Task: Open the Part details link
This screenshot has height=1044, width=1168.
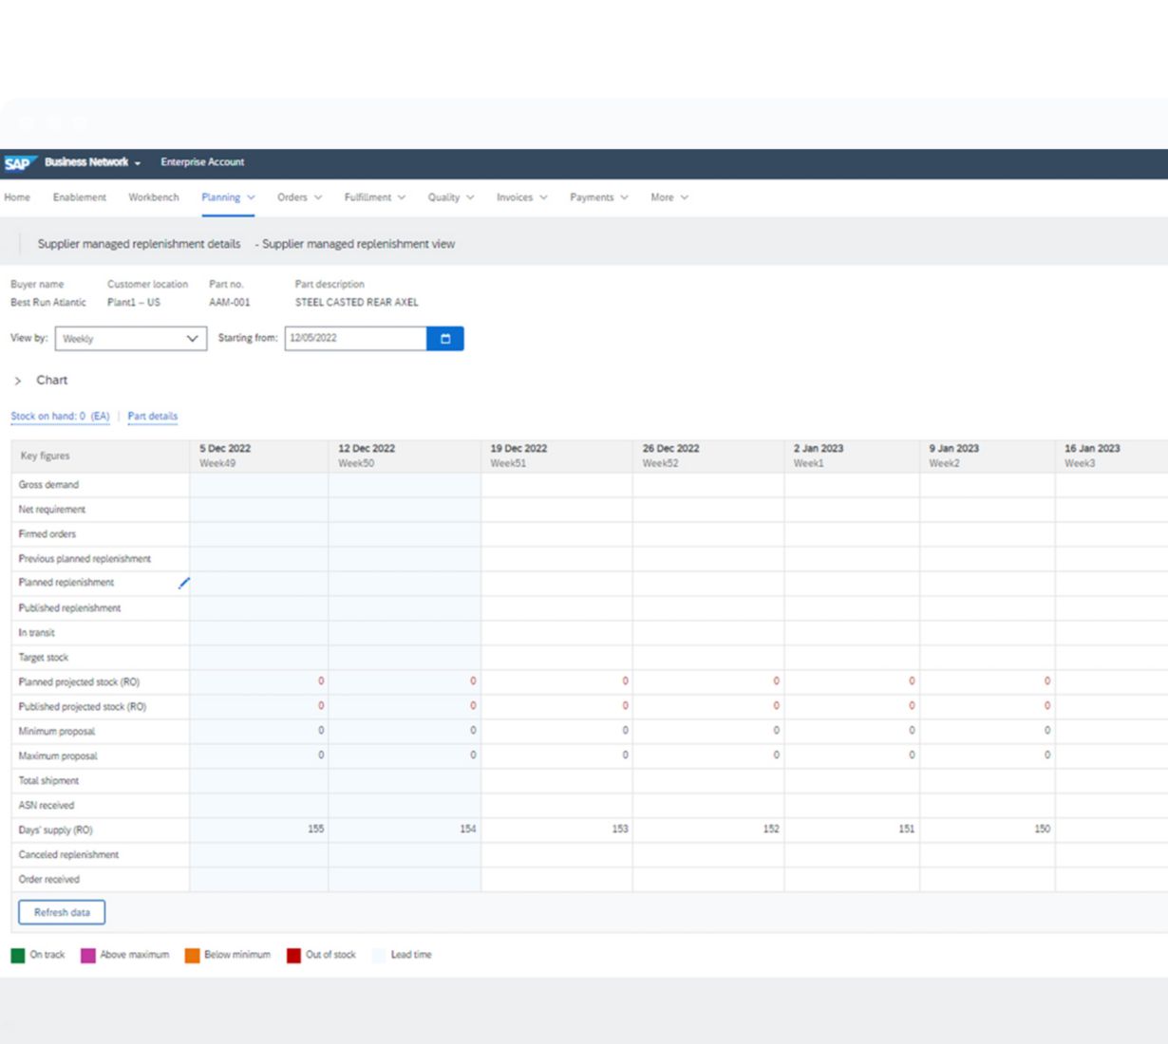Action: [153, 417]
